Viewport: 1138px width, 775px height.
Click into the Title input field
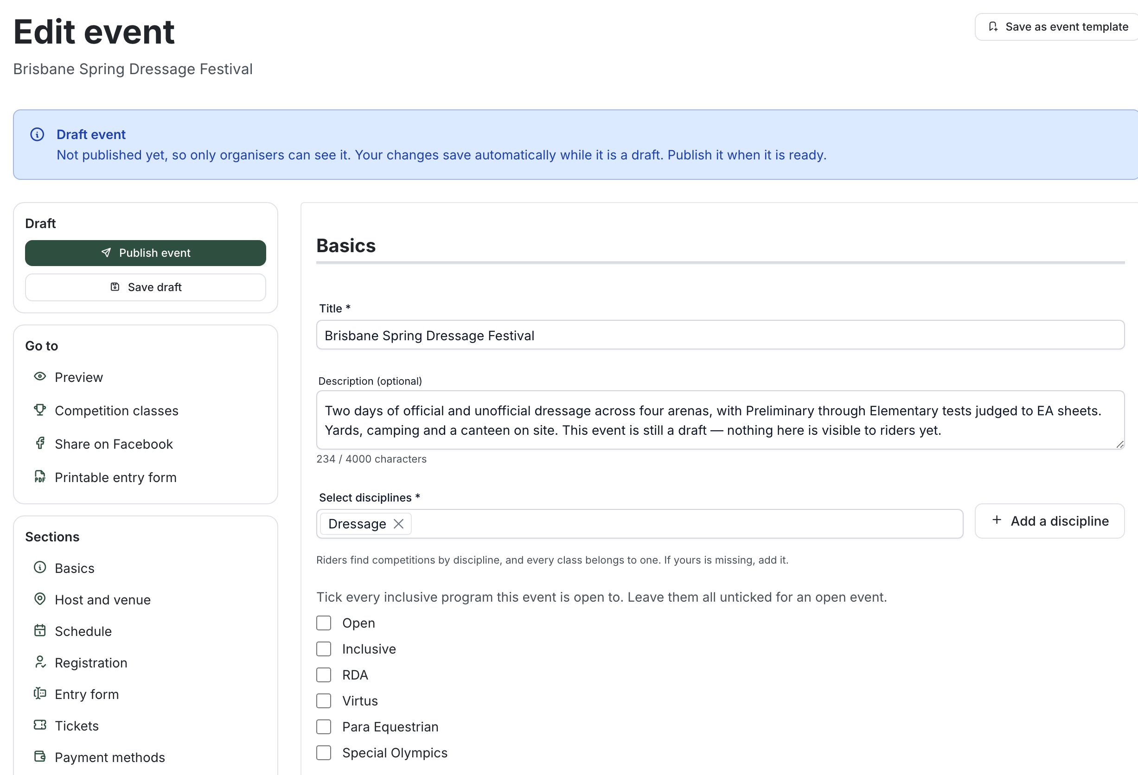click(x=720, y=336)
